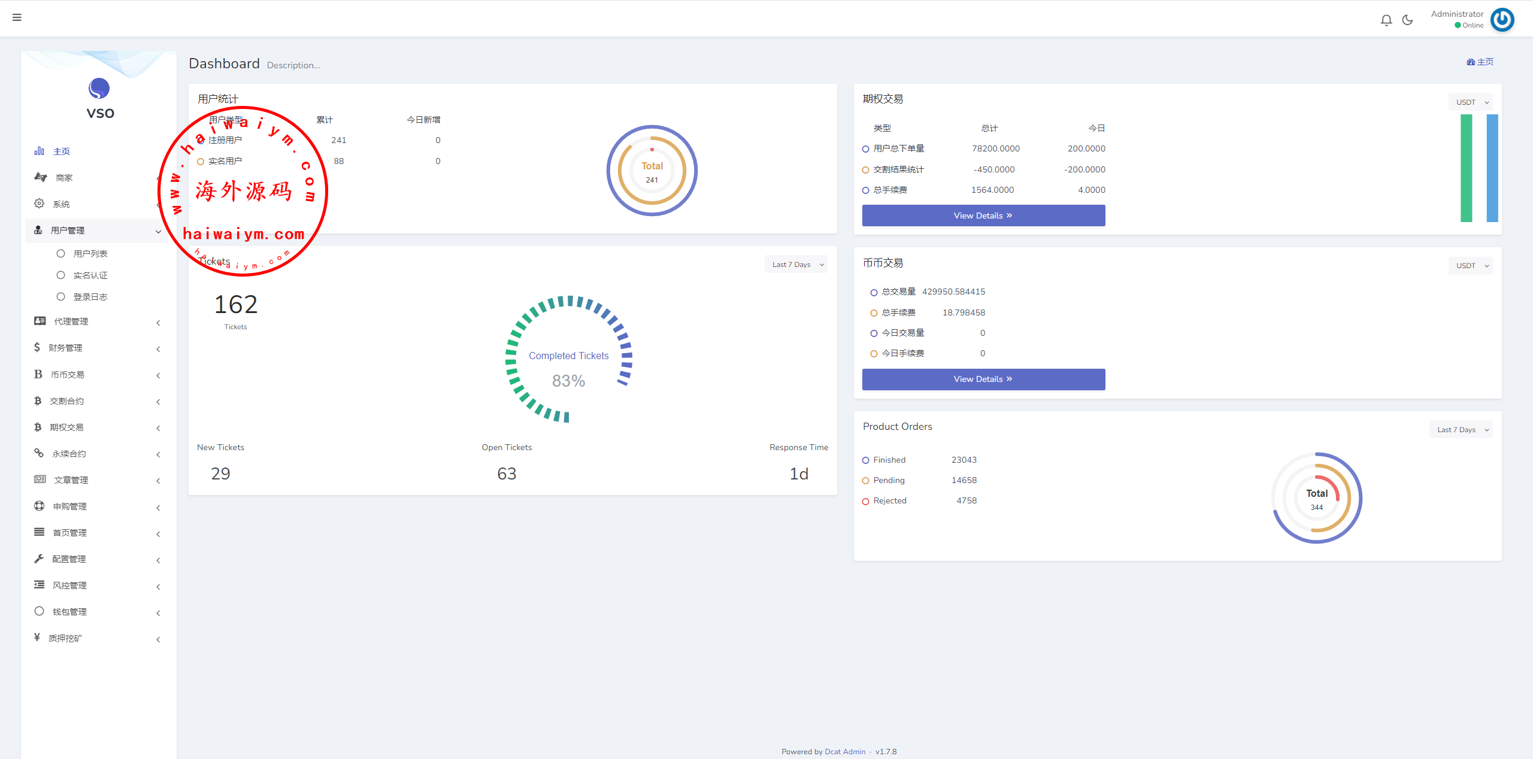The image size is (1533, 759).
Task: Click the Administrator avatar icon
Action: 1502,20
